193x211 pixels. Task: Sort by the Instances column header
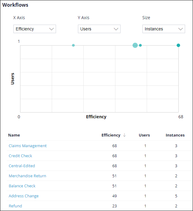[175, 135]
